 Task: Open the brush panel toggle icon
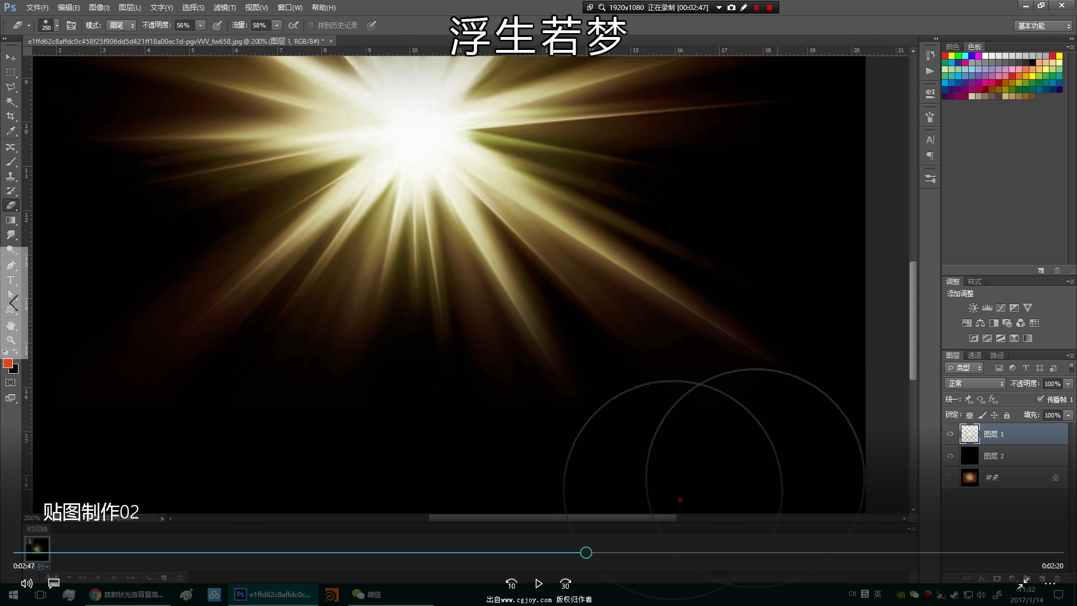pyautogui.click(x=71, y=25)
